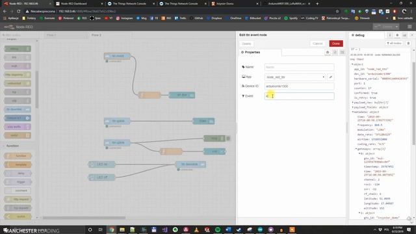416x234 pixels.
Task: Select the ttn downlink node on the canvas
Action: coord(190,164)
